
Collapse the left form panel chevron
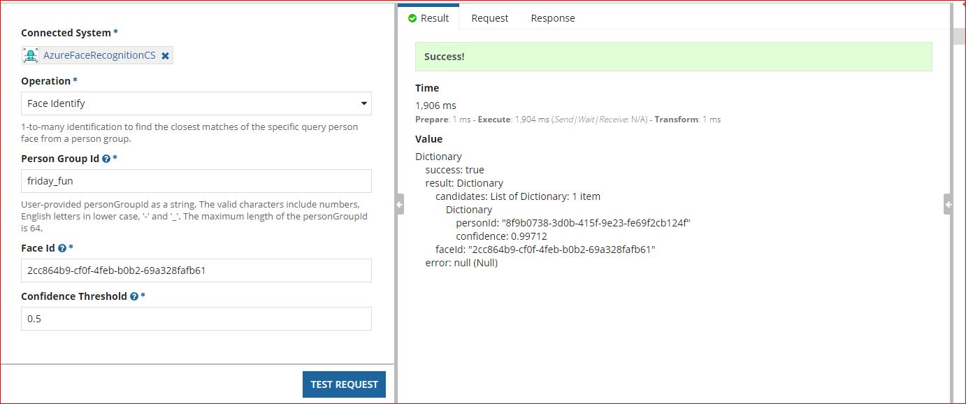click(x=398, y=204)
